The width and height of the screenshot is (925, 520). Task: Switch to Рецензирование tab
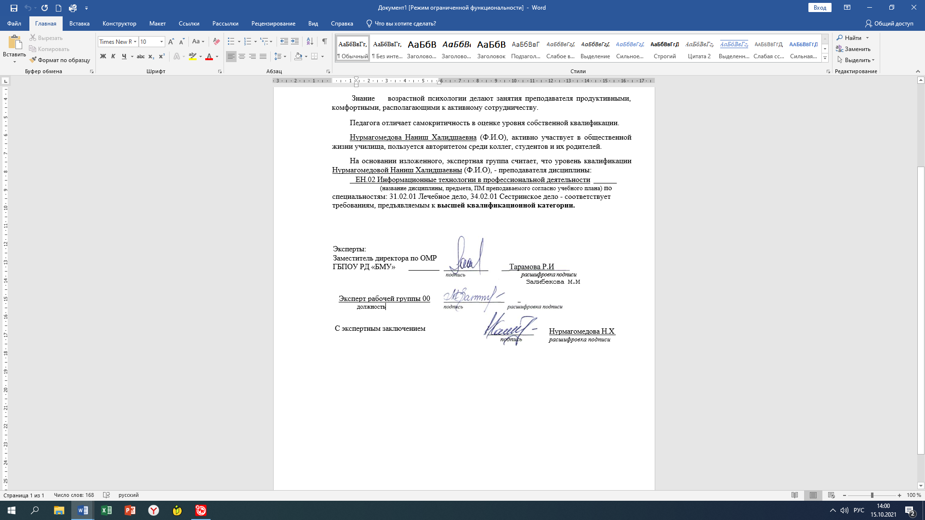click(x=273, y=24)
